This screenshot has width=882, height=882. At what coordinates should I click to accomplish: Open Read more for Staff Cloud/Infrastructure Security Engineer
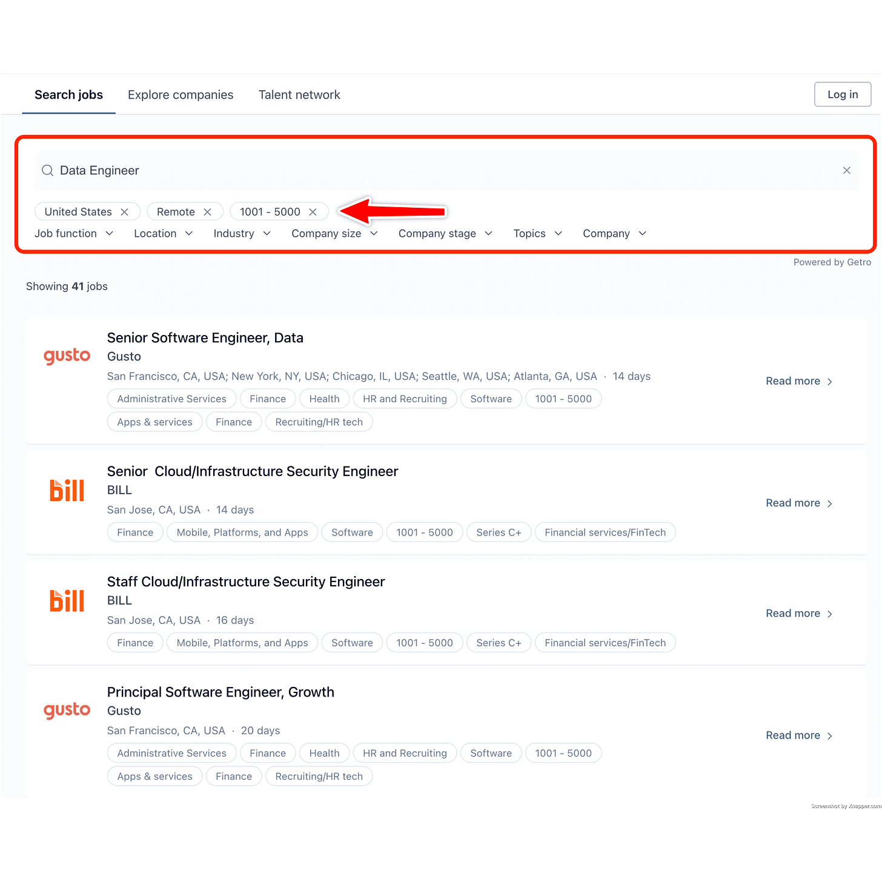pos(799,613)
